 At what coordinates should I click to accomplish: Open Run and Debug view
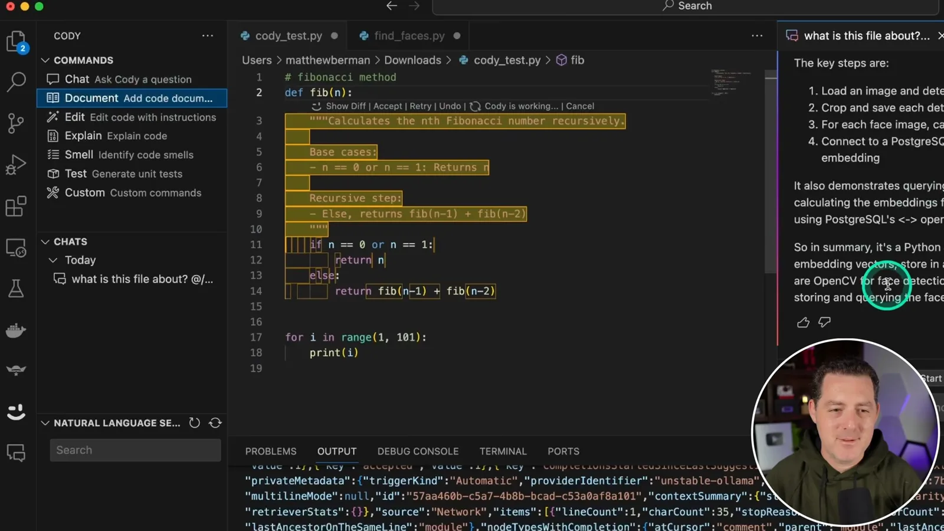16,165
